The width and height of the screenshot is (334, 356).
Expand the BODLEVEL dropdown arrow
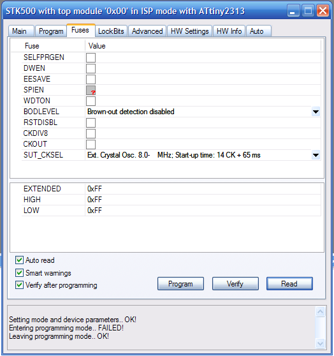(x=316, y=112)
